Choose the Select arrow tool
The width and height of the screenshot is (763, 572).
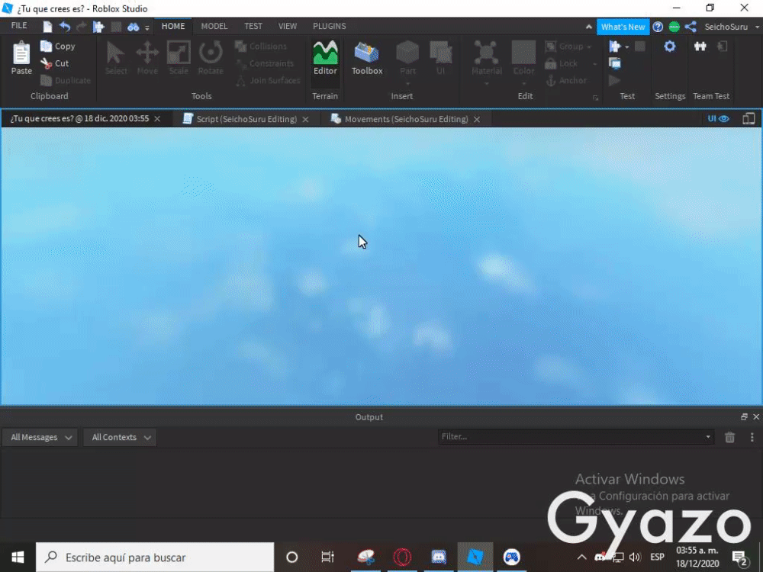pyautogui.click(x=116, y=58)
